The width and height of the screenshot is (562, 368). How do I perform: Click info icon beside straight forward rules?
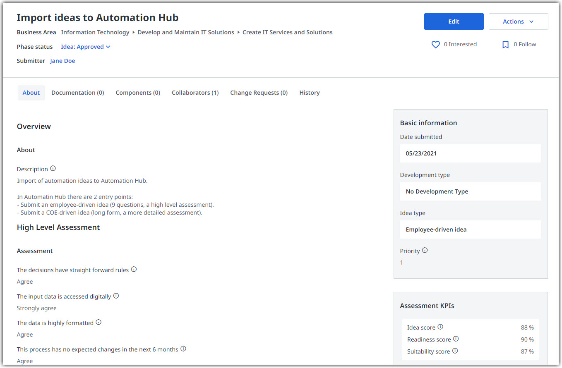coord(134,270)
